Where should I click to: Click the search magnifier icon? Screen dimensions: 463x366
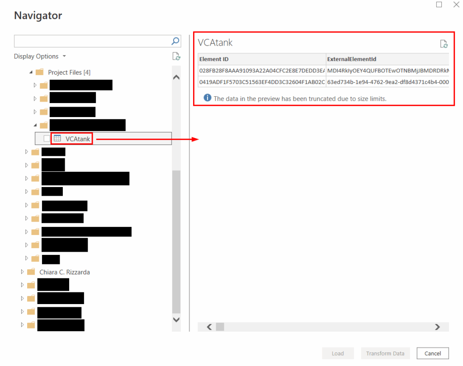click(x=175, y=41)
